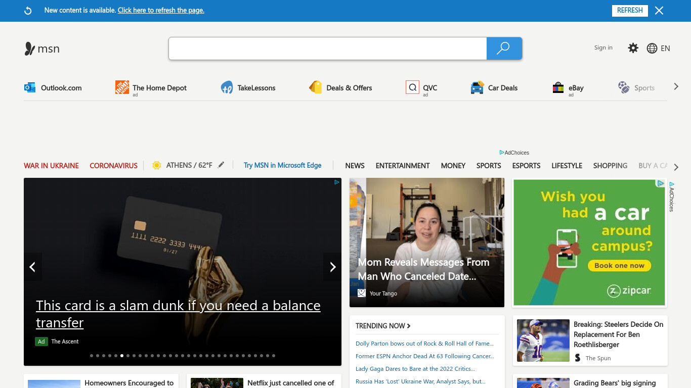Viewport: 691px width, 388px height.
Task: Open Lady Gaga Critics trending story
Action: coord(415,369)
